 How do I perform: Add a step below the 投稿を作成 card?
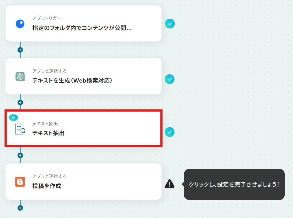pos(20,208)
